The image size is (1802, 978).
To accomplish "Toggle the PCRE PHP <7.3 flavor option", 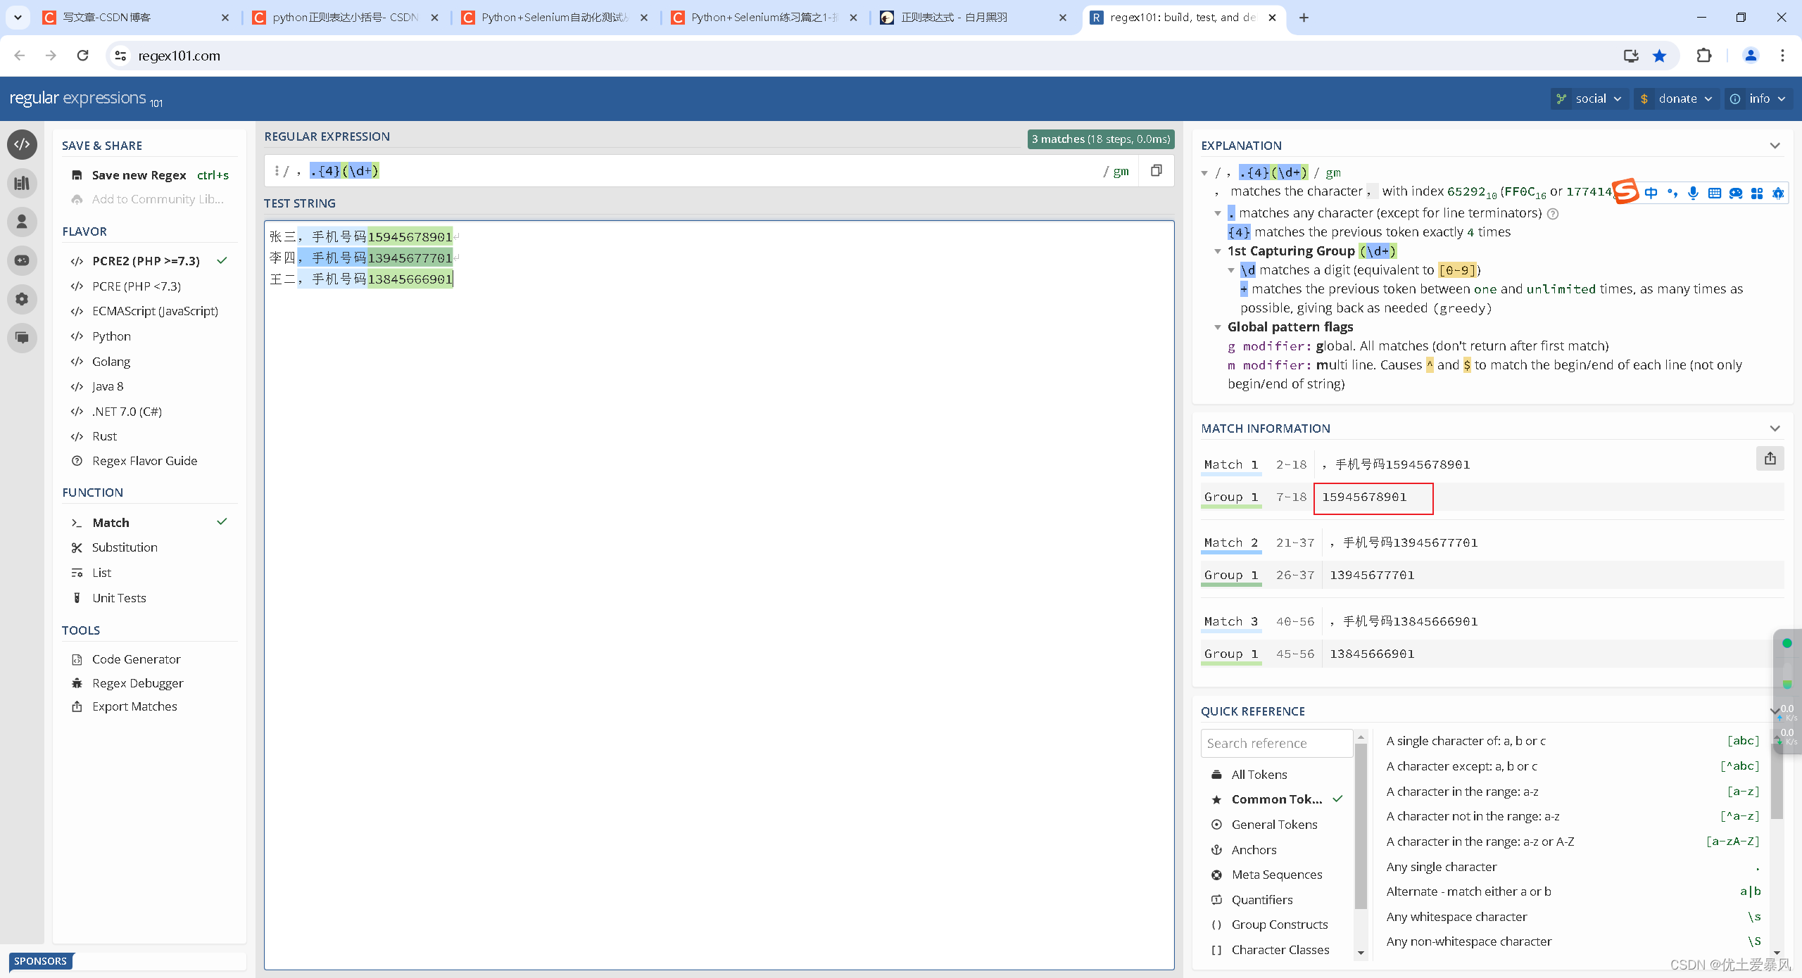I will coord(135,286).
